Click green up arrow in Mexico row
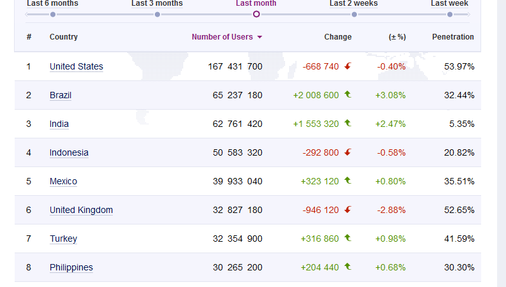Viewport: 506px width, 287px height. click(348, 180)
